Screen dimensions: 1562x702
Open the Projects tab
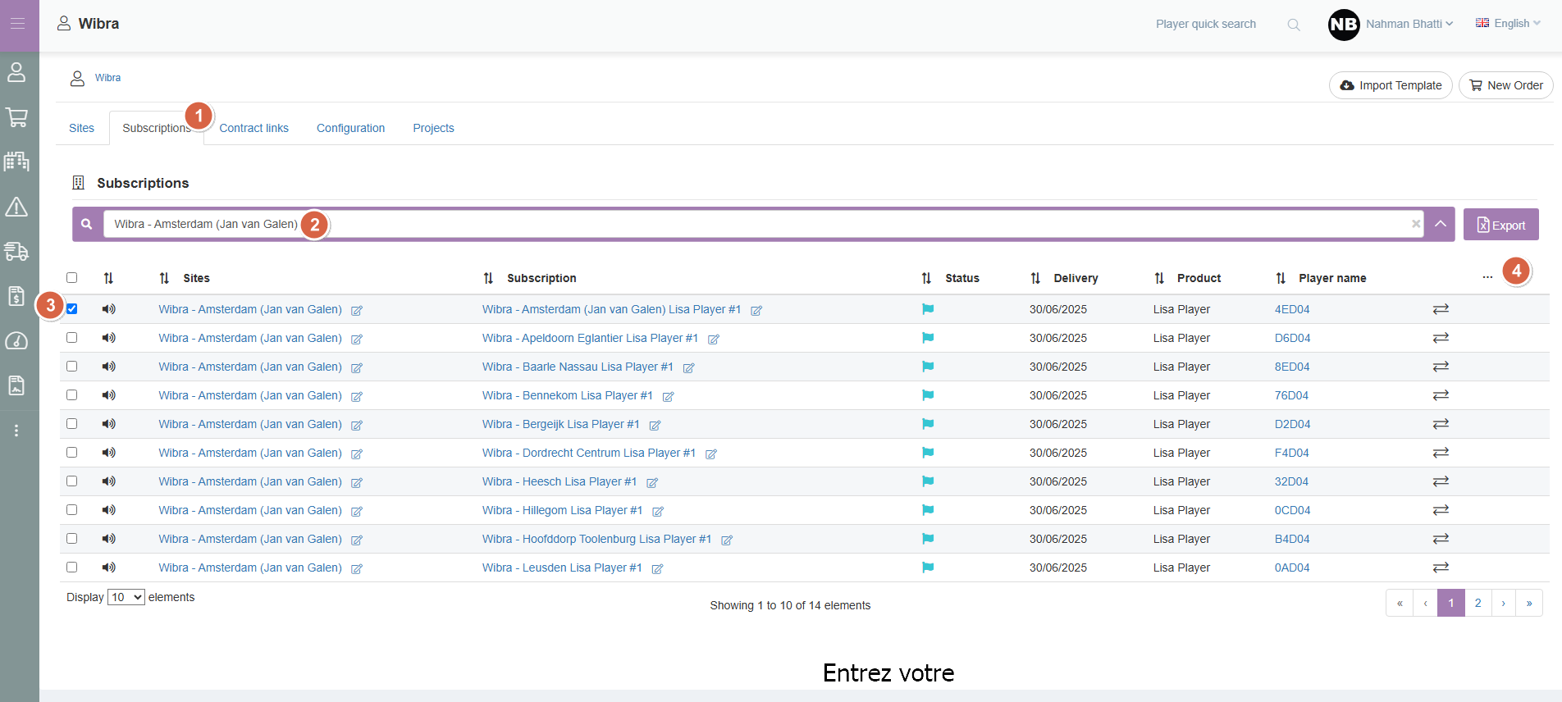(433, 128)
